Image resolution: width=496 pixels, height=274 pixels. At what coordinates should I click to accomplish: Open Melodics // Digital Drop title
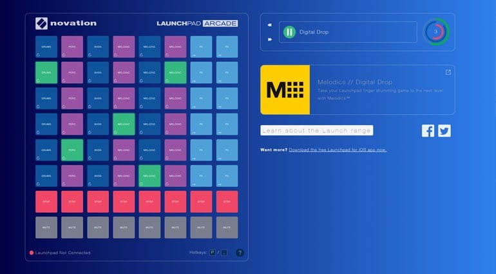(355, 82)
